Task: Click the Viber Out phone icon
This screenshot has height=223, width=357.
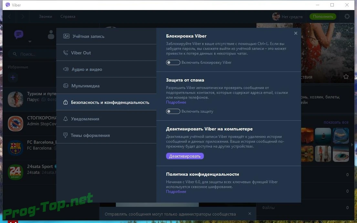Action: (66, 53)
